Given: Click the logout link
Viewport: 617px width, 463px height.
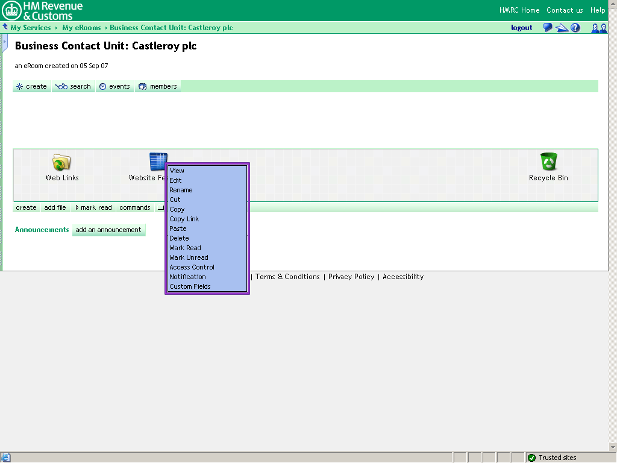Looking at the screenshot, I should click(x=521, y=28).
